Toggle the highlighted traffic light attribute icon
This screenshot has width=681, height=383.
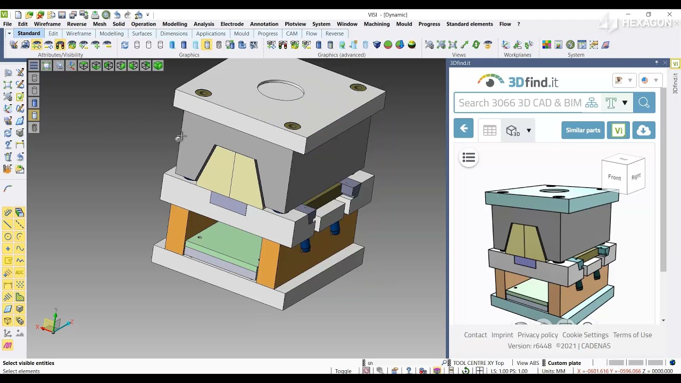tap(60, 45)
